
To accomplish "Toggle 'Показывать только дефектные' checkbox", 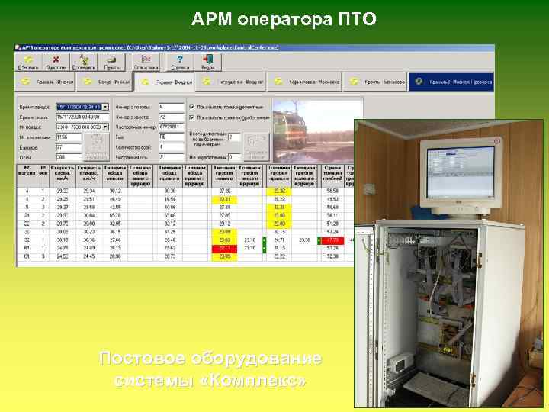I will click(x=191, y=107).
